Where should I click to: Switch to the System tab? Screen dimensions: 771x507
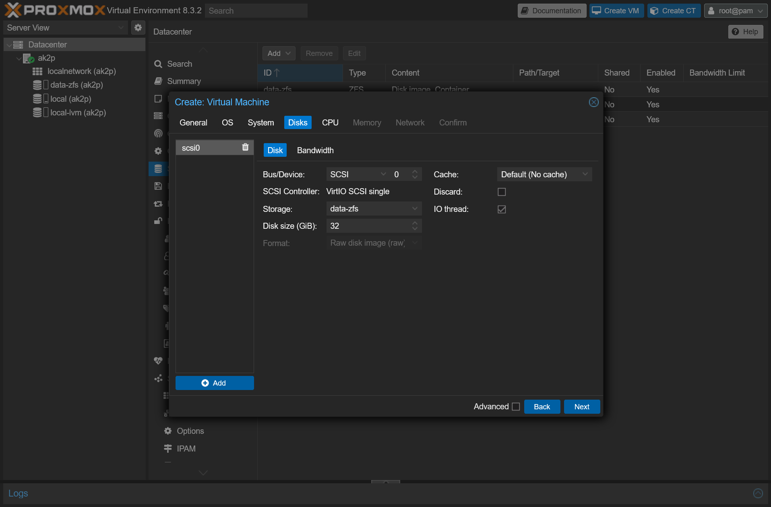click(261, 123)
